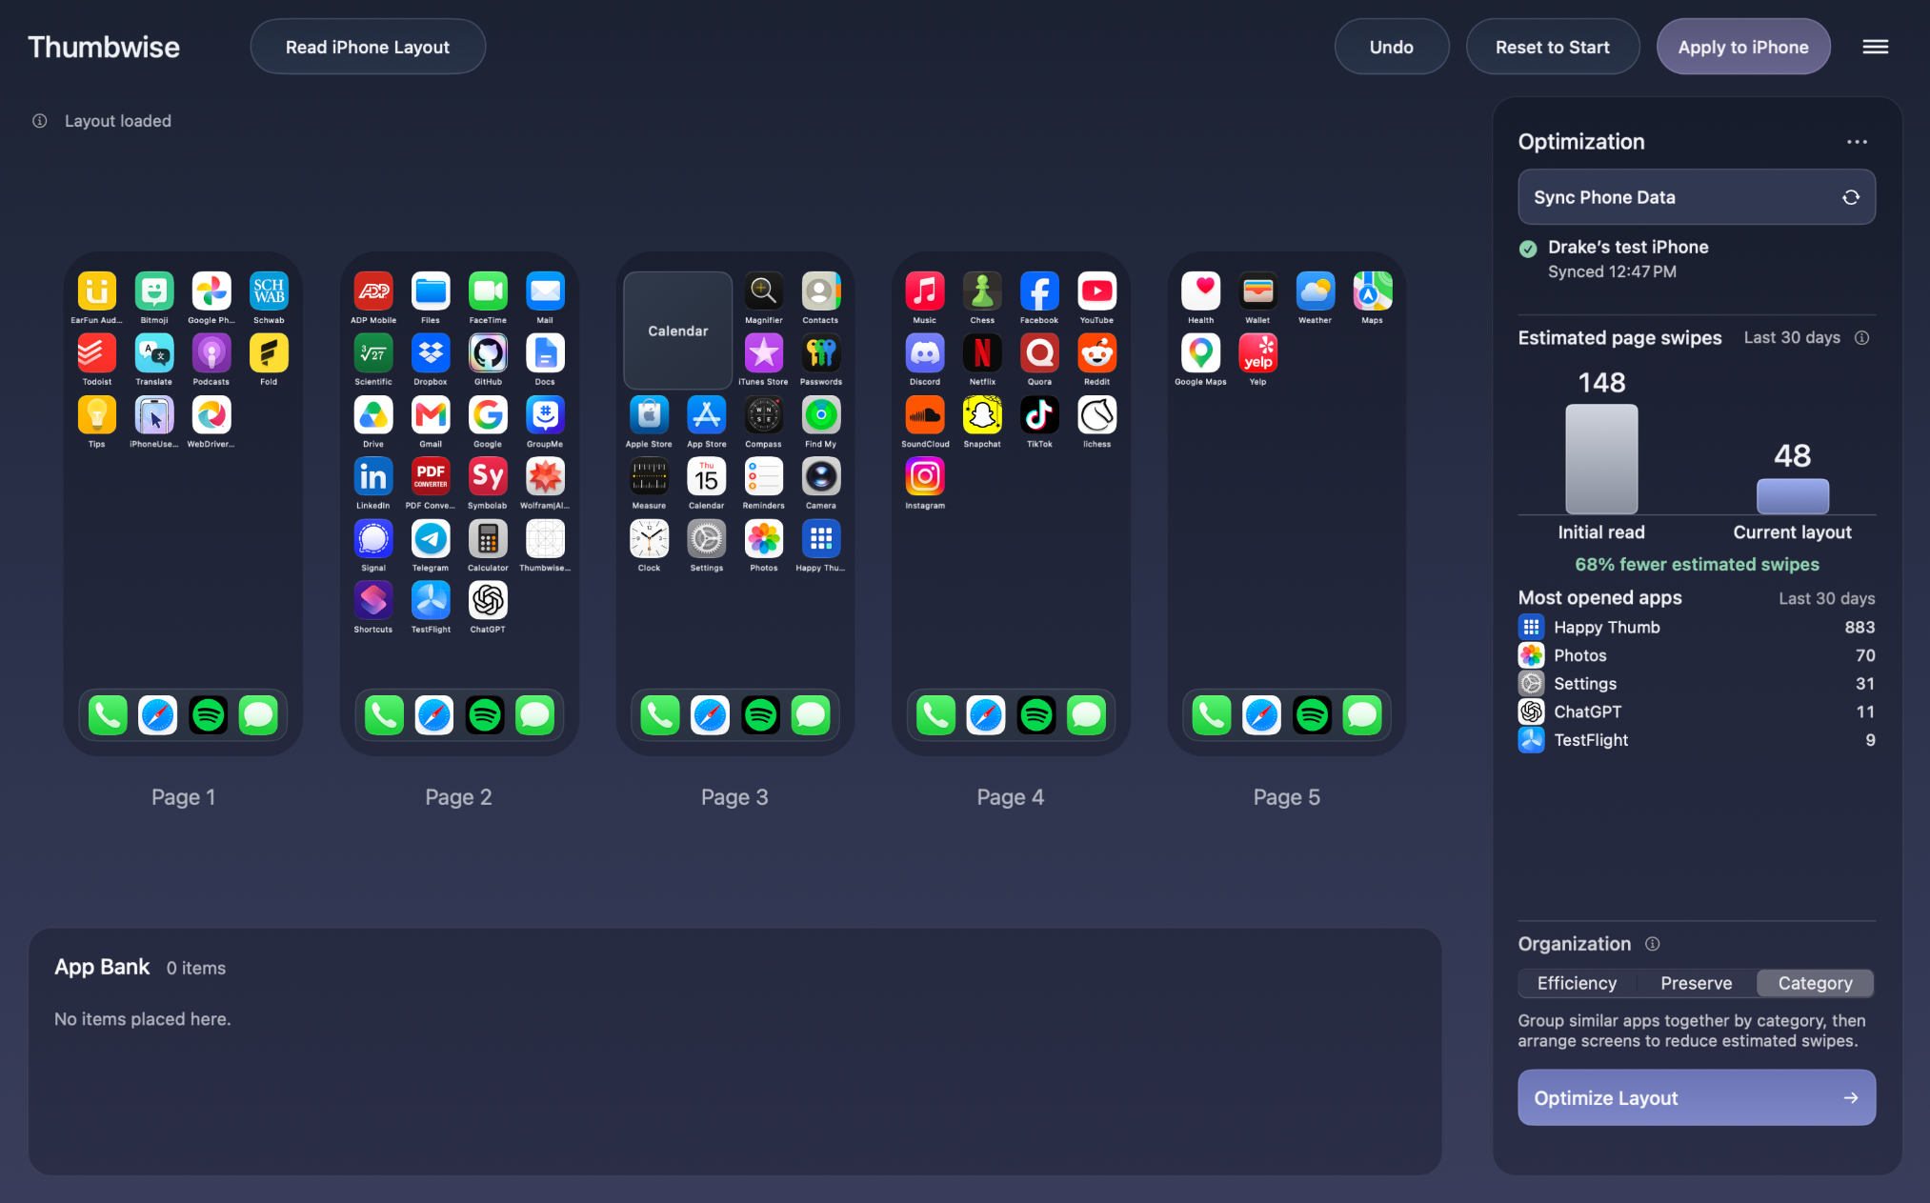
Task: Click the Safari dock icon on Page 5
Action: click(1262, 715)
